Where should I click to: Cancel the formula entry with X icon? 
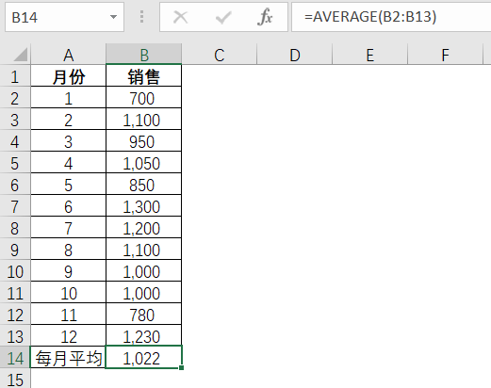click(x=181, y=17)
